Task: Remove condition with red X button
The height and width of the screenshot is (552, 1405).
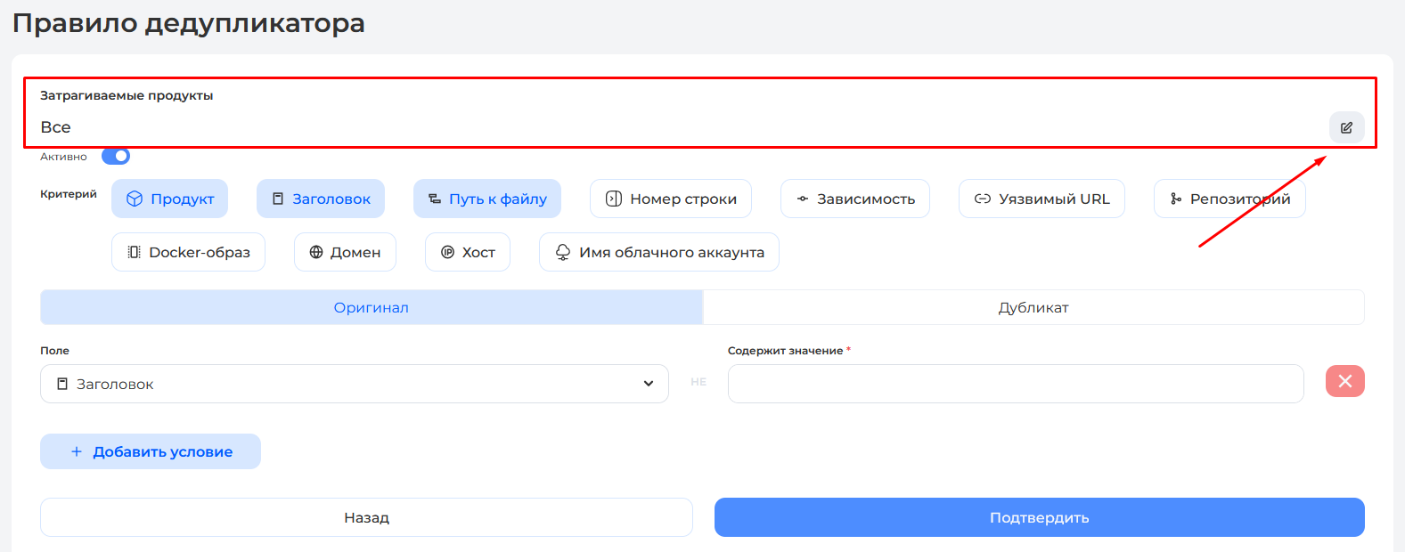Action: coord(1344,381)
